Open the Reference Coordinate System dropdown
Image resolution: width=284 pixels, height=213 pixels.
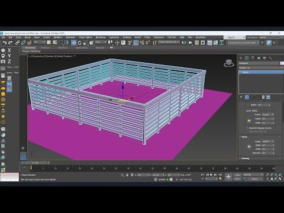coord(101,42)
